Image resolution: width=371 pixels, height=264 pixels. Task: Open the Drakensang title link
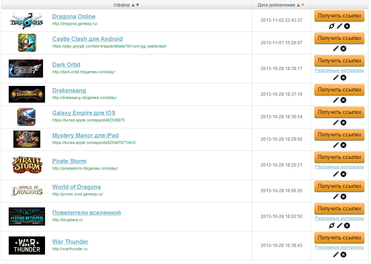click(69, 91)
